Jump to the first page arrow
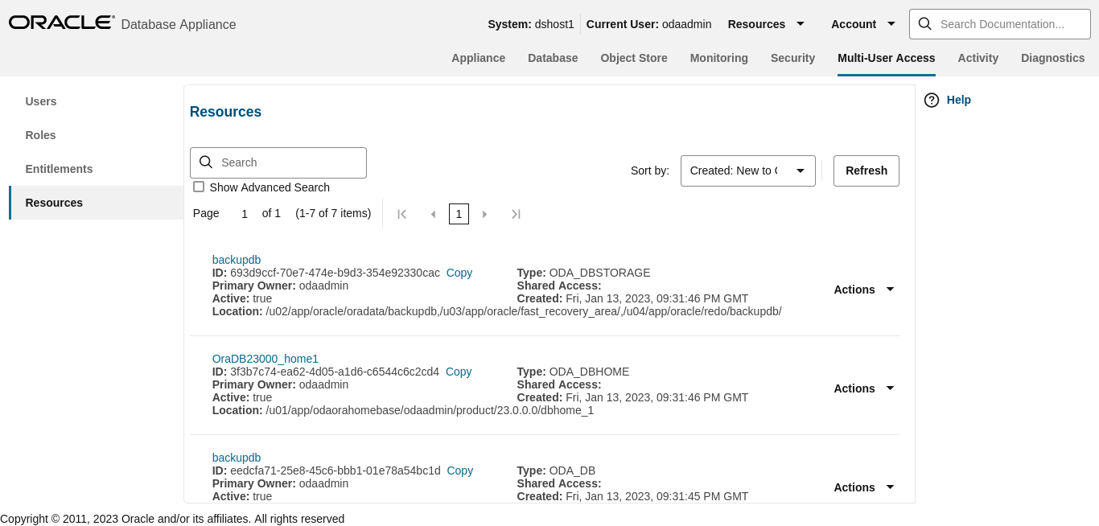Viewport: 1099px width, 526px height. pos(401,213)
